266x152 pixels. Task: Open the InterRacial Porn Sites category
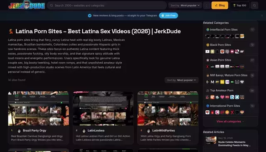pos(224,29)
